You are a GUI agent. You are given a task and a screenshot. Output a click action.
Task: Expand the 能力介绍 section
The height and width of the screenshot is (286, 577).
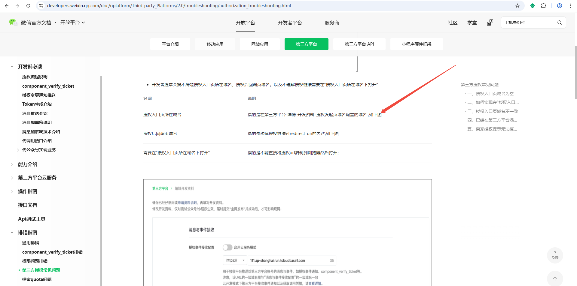pyautogui.click(x=12, y=164)
